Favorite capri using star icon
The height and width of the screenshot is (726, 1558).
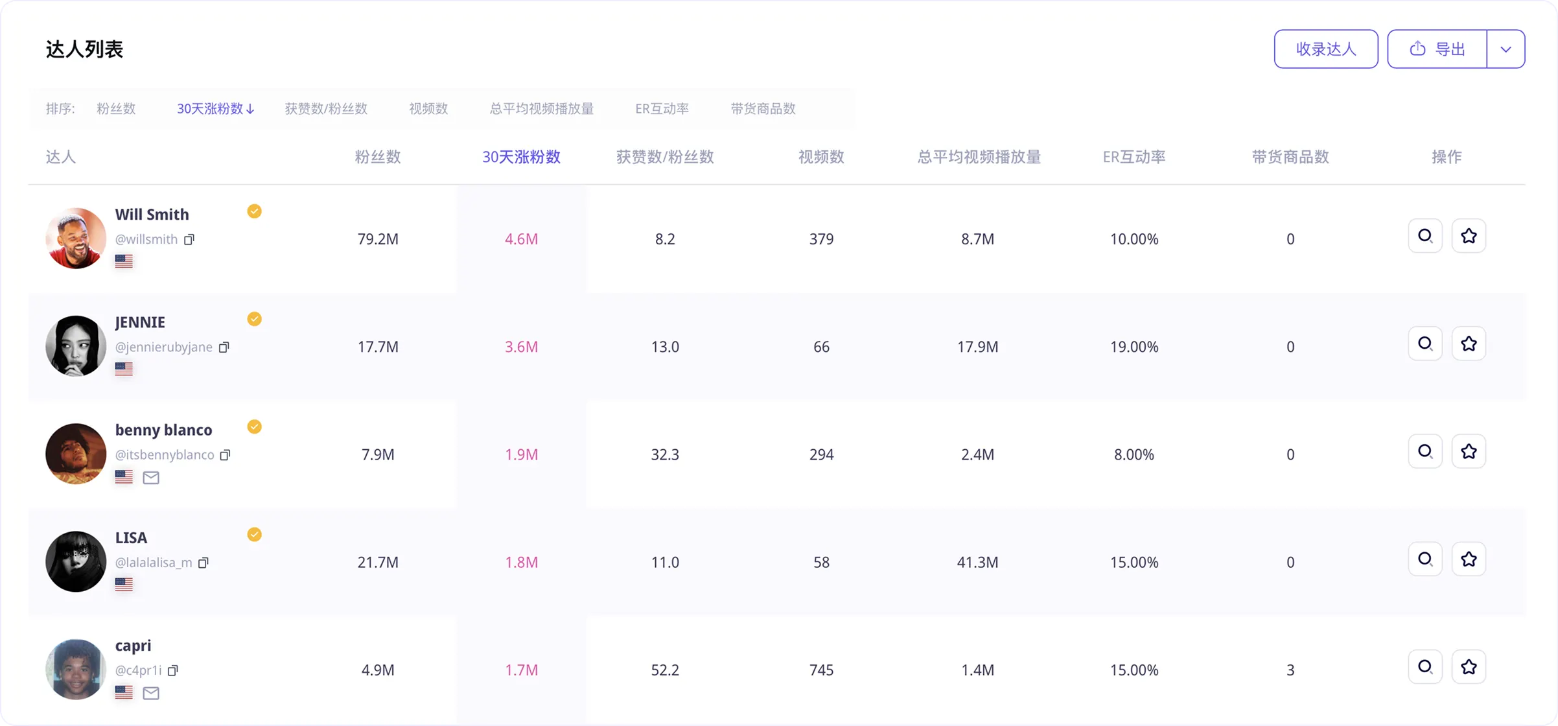(x=1469, y=666)
